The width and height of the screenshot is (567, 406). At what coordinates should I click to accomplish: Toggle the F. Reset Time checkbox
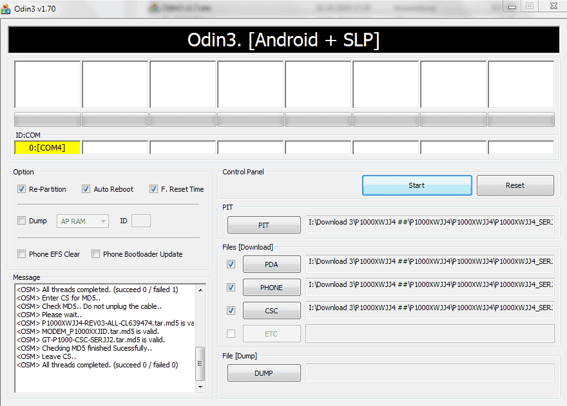coord(154,189)
